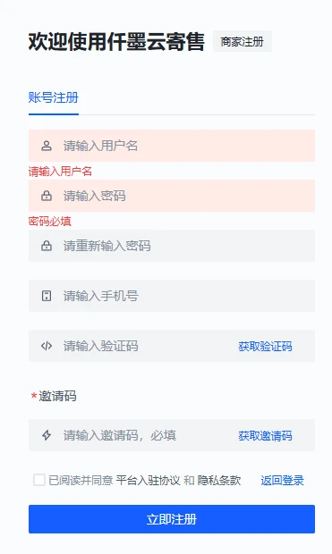Click the 商家注册 badge

[243, 41]
